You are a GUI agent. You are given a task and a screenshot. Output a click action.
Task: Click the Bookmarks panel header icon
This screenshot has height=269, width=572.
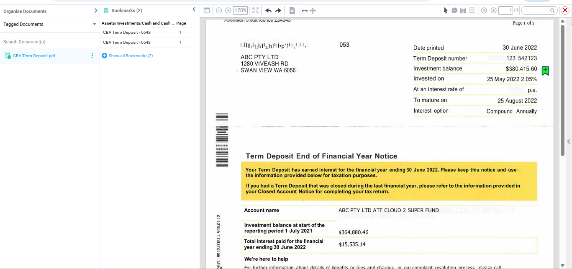click(106, 10)
